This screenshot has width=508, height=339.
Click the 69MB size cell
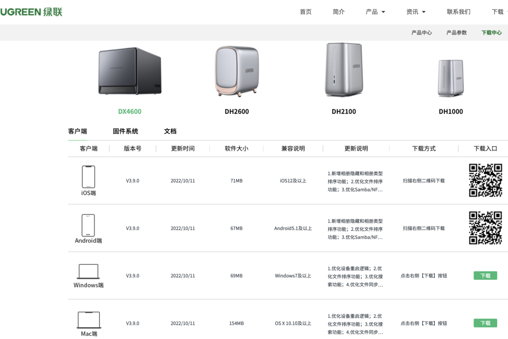[237, 276]
